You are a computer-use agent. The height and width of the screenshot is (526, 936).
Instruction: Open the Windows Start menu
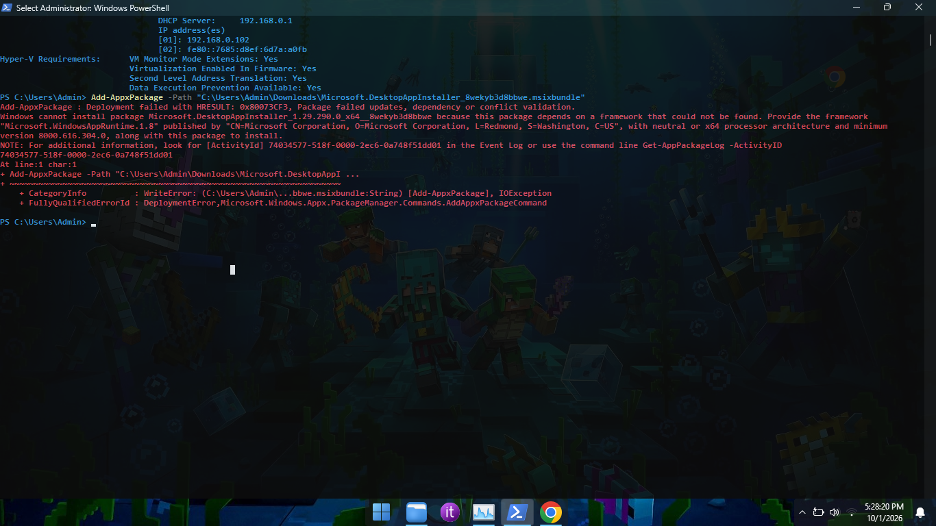[x=382, y=512]
